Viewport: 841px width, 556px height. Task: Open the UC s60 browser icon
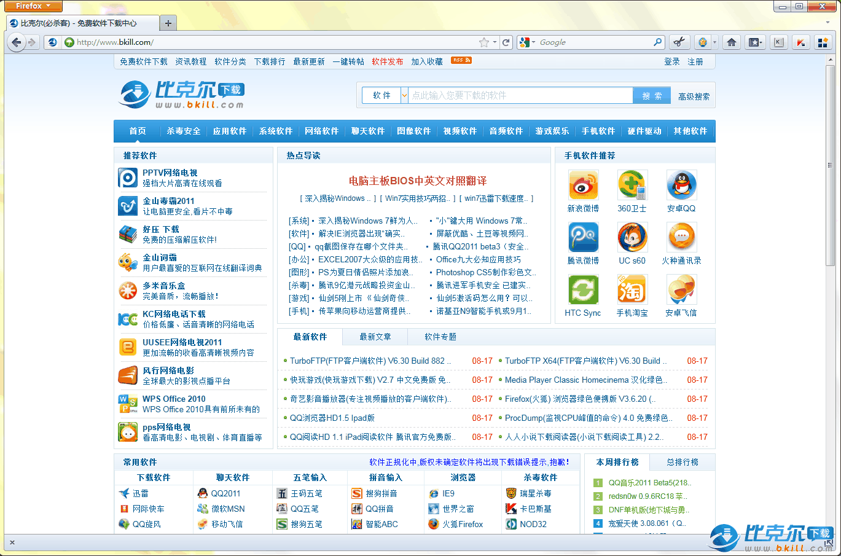pyautogui.click(x=632, y=238)
